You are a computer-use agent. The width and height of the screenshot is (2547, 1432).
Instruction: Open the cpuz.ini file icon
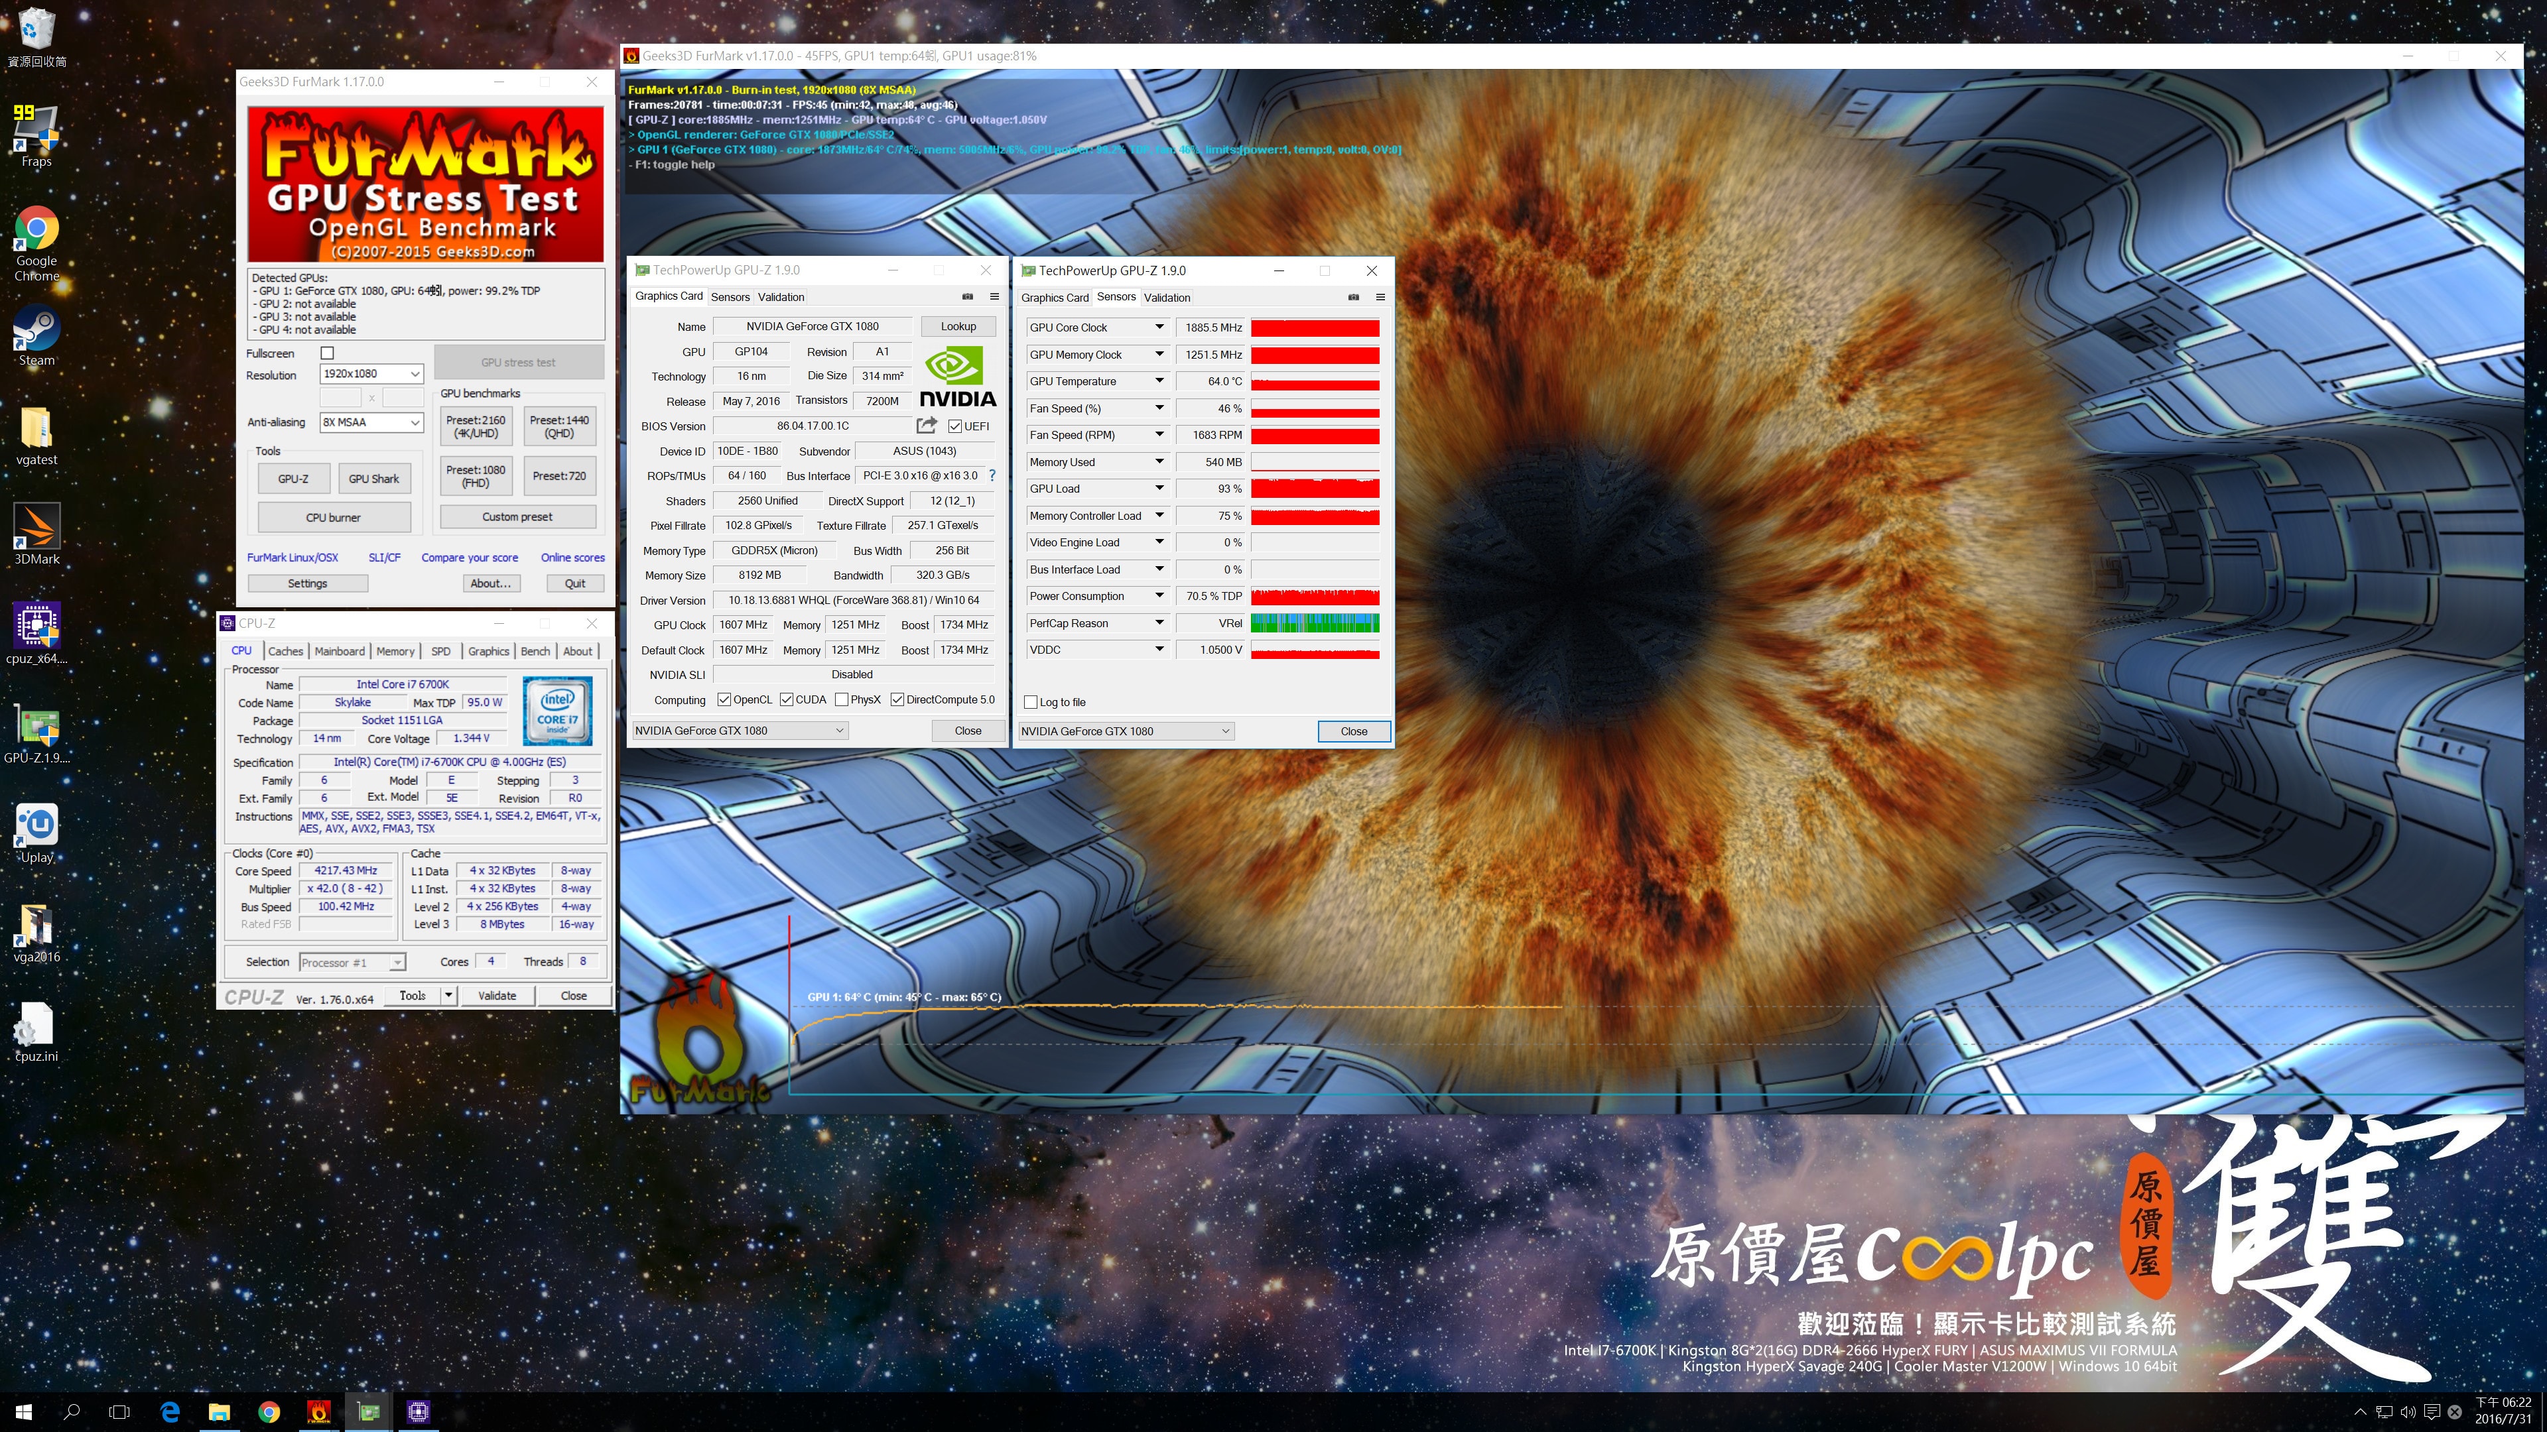(x=36, y=1032)
